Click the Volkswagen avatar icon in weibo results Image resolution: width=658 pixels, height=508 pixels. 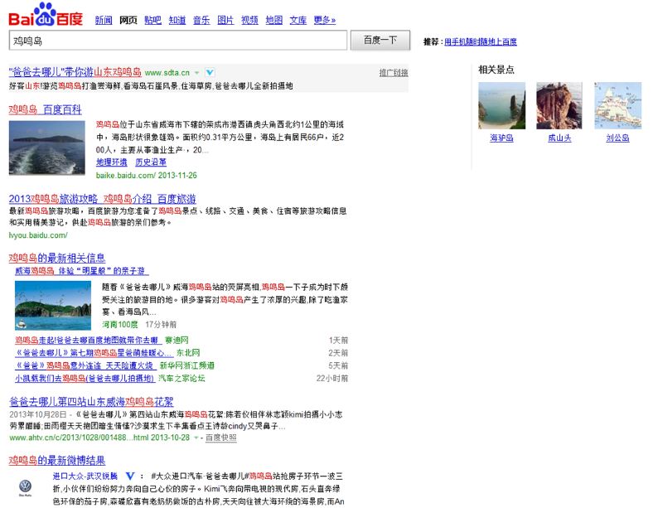(x=25, y=487)
